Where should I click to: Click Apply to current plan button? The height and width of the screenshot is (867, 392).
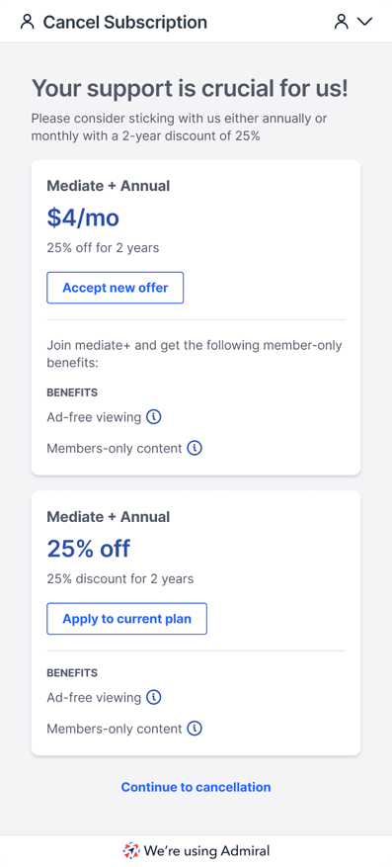(126, 618)
